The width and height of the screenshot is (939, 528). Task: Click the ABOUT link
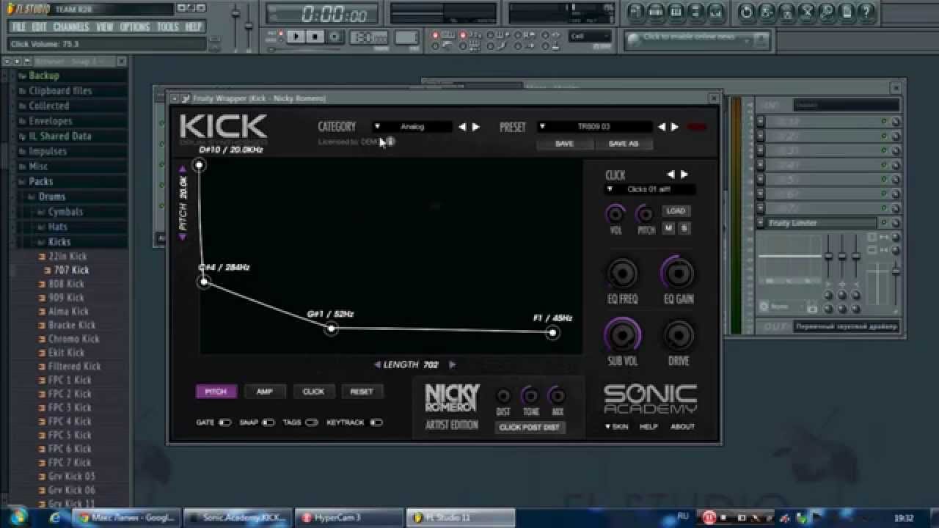[x=682, y=427]
